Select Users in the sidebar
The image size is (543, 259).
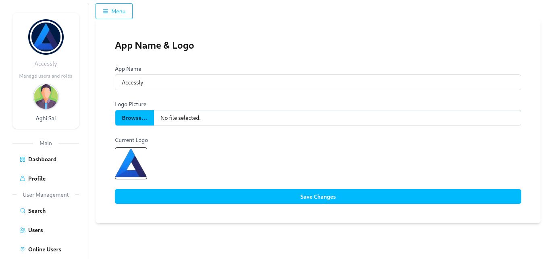tap(35, 230)
